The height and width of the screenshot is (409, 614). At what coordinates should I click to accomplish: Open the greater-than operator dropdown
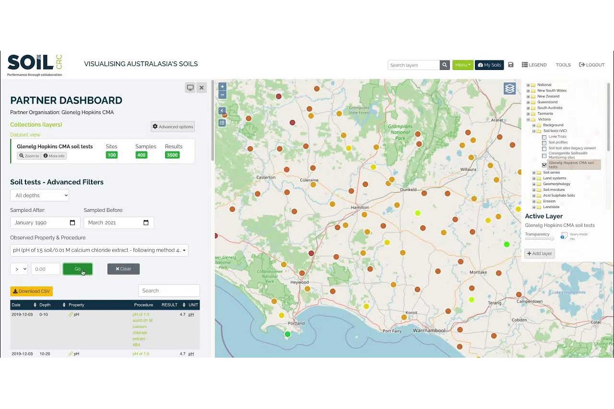coord(19,269)
